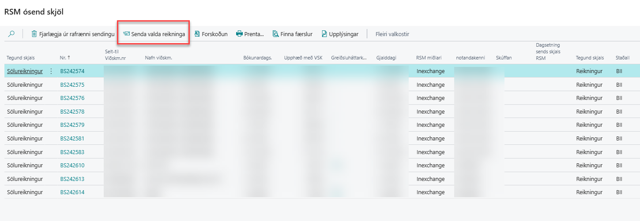The width and height of the screenshot is (640, 221).
Task: Click the RSM miðlari column header
Action: coord(429,58)
